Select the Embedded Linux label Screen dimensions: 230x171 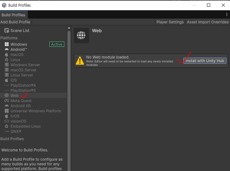pos(26,126)
